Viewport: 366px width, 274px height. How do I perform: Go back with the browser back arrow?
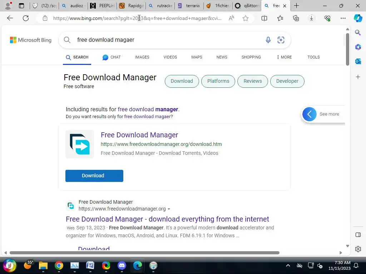[x=10, y=18]
